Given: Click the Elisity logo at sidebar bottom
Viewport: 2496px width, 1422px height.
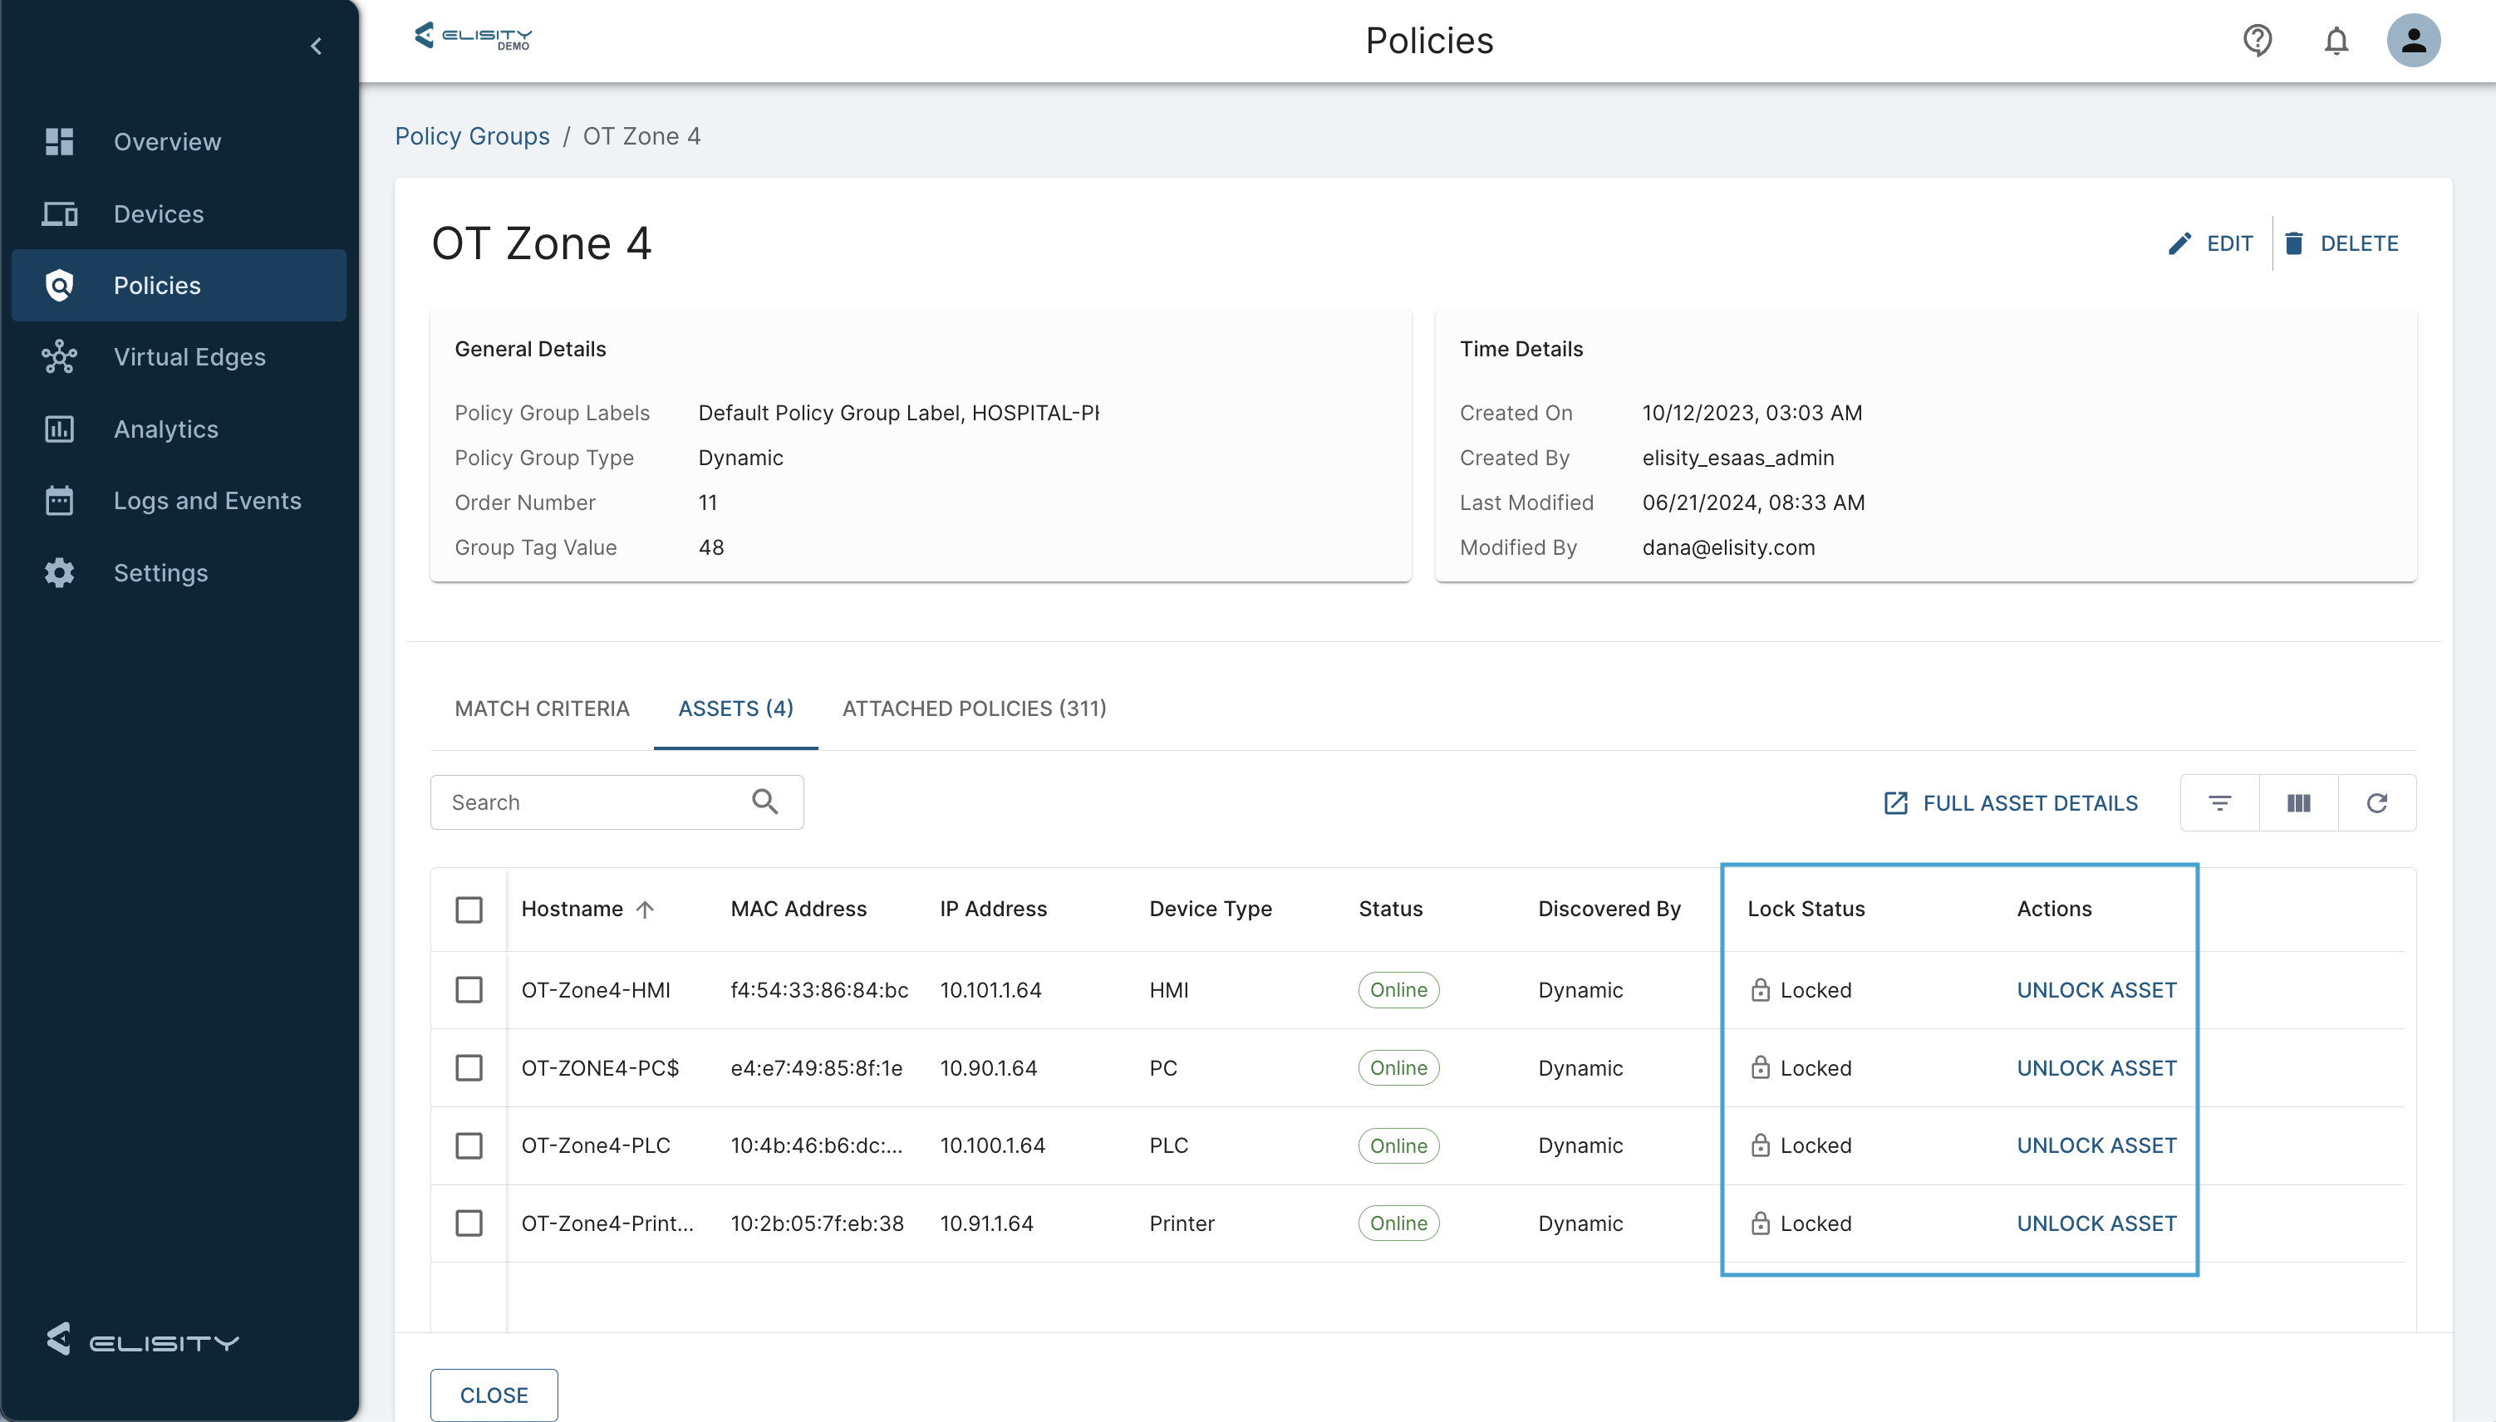Looking at the screenshot, I should (141, 1340).
